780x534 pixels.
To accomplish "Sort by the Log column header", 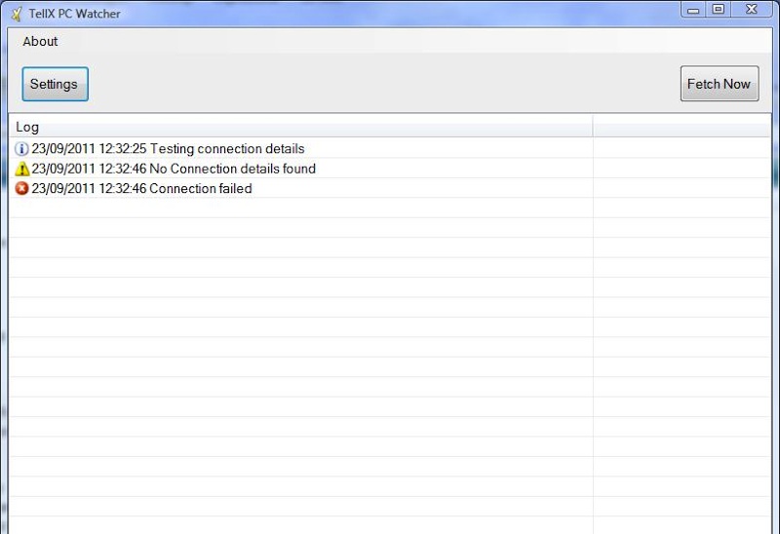I will coord(292,127).
